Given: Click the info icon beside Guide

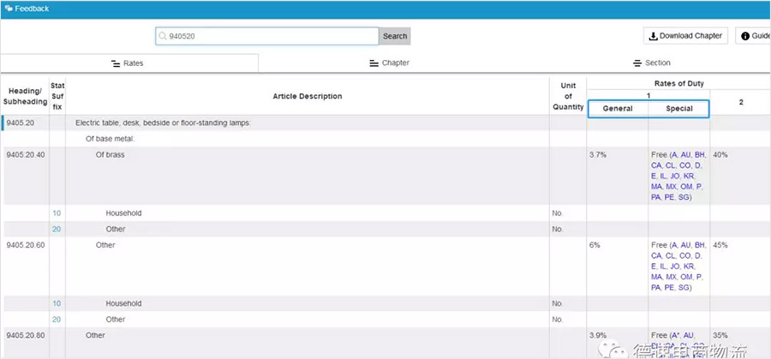Looking at the screenshot, I should 744,36.
